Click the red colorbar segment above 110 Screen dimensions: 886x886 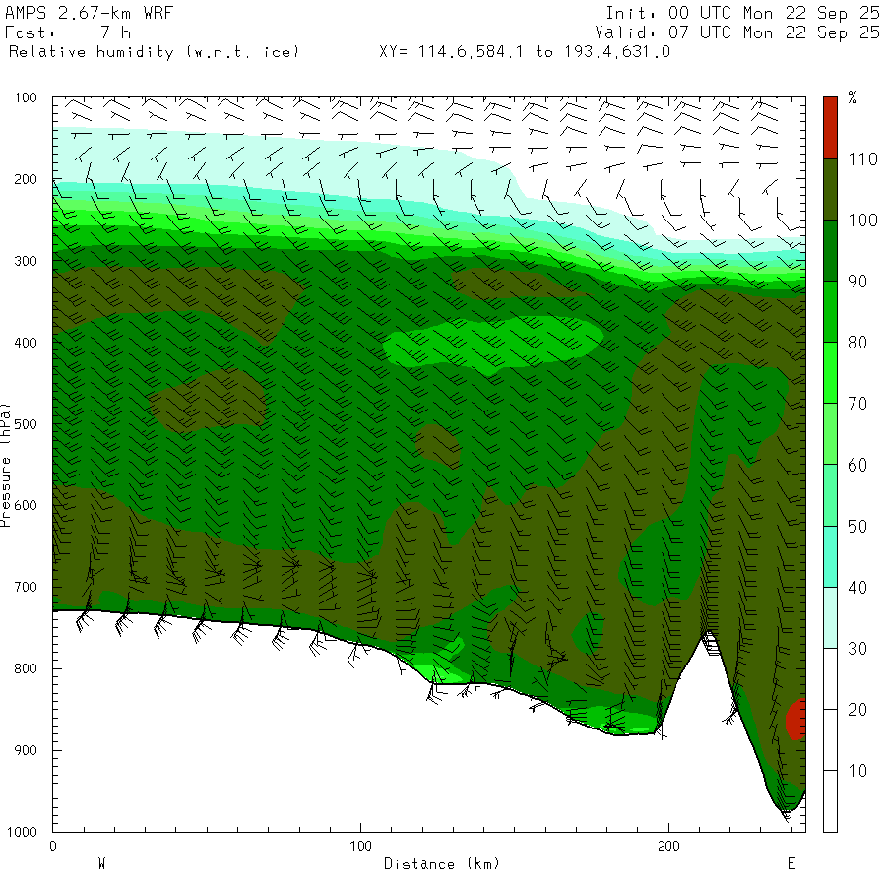pyautogui.click(x=830, y=128)
